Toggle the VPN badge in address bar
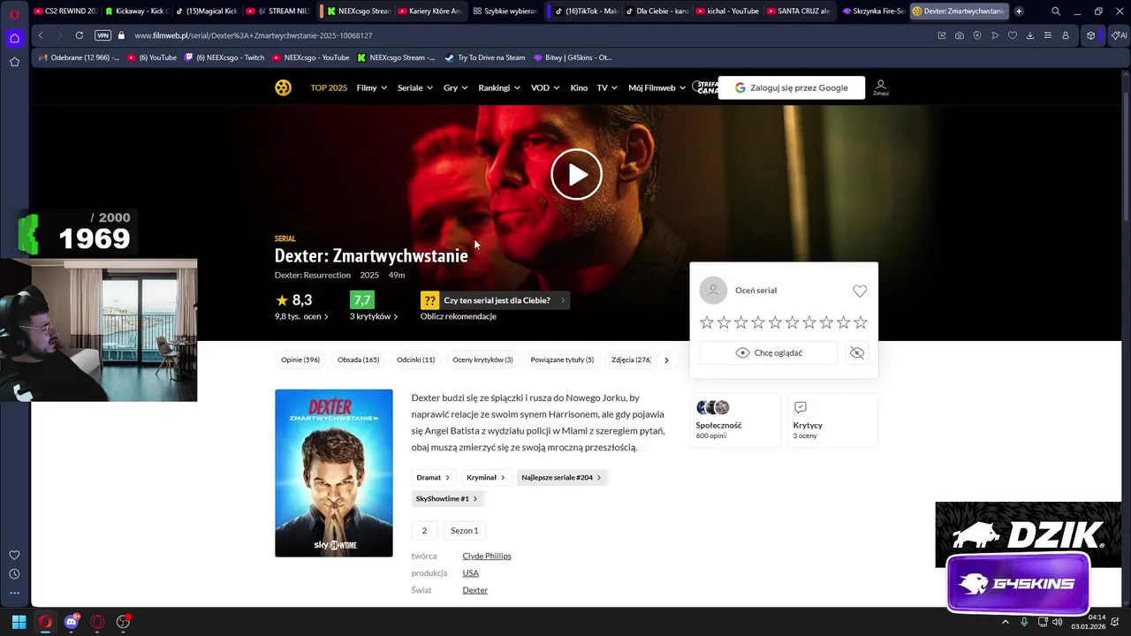1131x636 pixels. pyautogui.click(x=102, y=35)
